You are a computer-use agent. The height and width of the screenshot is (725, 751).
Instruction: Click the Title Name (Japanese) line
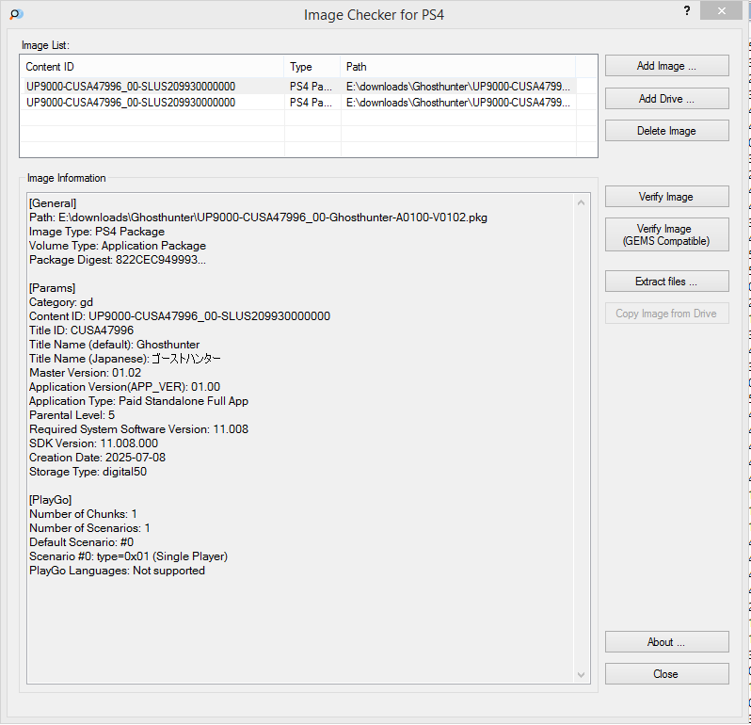pyautogui.click(x=125, y=359)
